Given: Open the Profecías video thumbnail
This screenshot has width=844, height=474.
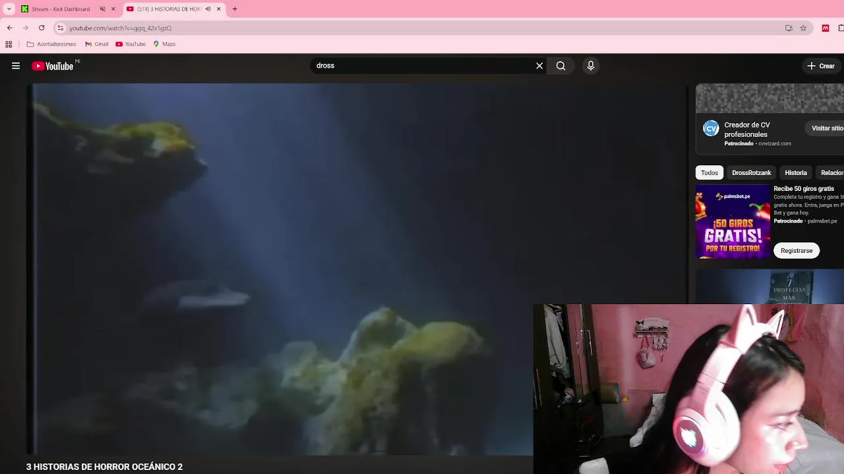Looking at the screenshot, I should point(770,287).
